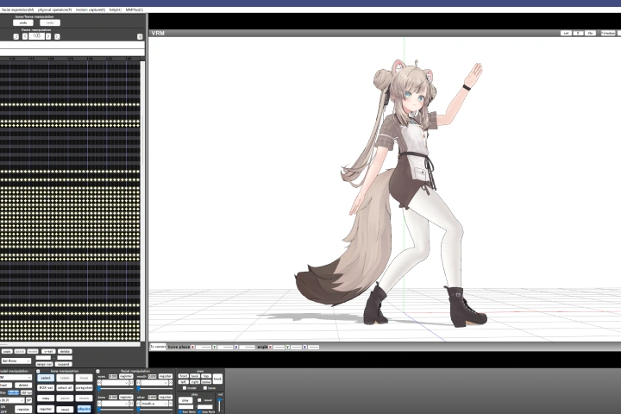Image resolution: width=621 pixels, height=414 pixels.
Task: Open the IK bone dropdown
Action: point(12,400)
